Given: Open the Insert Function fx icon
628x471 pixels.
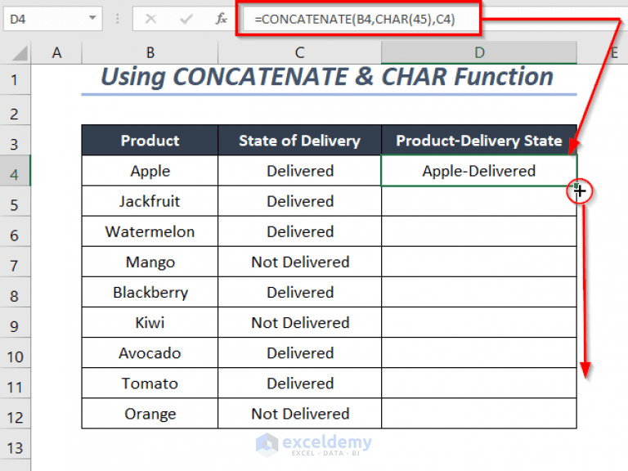Looking at the screenshot, I should [221, 19].
